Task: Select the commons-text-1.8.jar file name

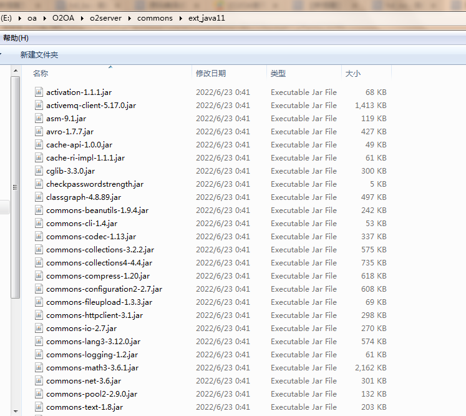Action: click(84, 407)
